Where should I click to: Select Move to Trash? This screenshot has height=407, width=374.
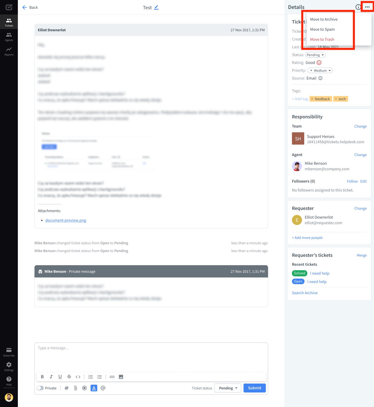tap(322, 39)
